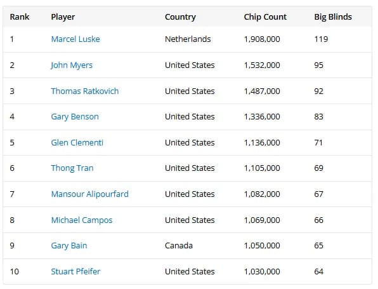The height and width of the screenshot is (289, 378).
Task: Click Gary Bain player link
Action: coord(69,246)
